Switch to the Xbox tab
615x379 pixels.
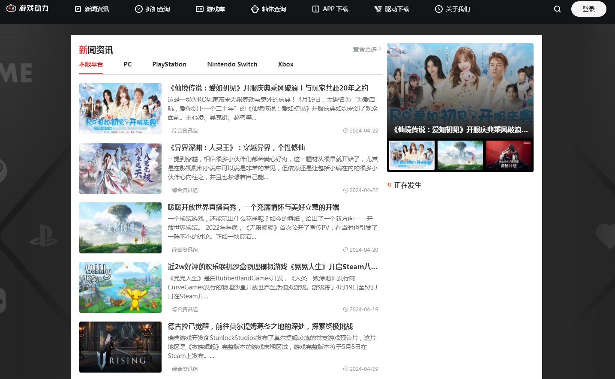[x=285, y=64]
